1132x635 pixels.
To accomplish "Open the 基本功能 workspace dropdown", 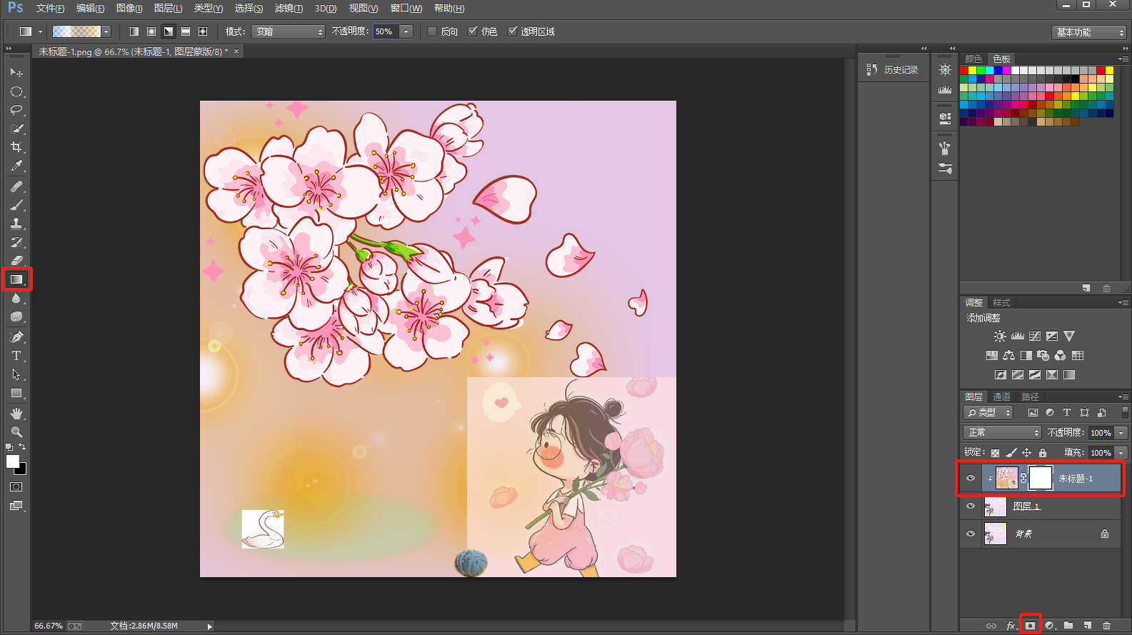I will 1089,32.
